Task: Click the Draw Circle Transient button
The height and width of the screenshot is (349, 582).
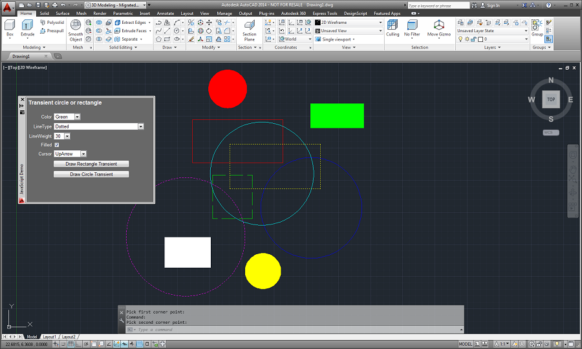Action: 91,174
